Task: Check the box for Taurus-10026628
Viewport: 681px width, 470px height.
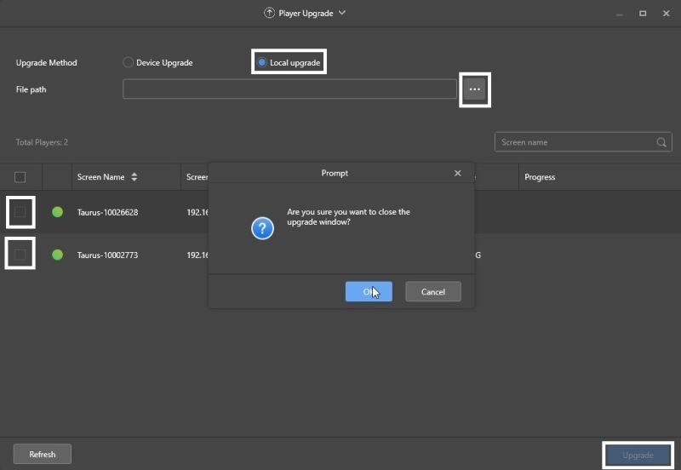Action: pos(20,212)
